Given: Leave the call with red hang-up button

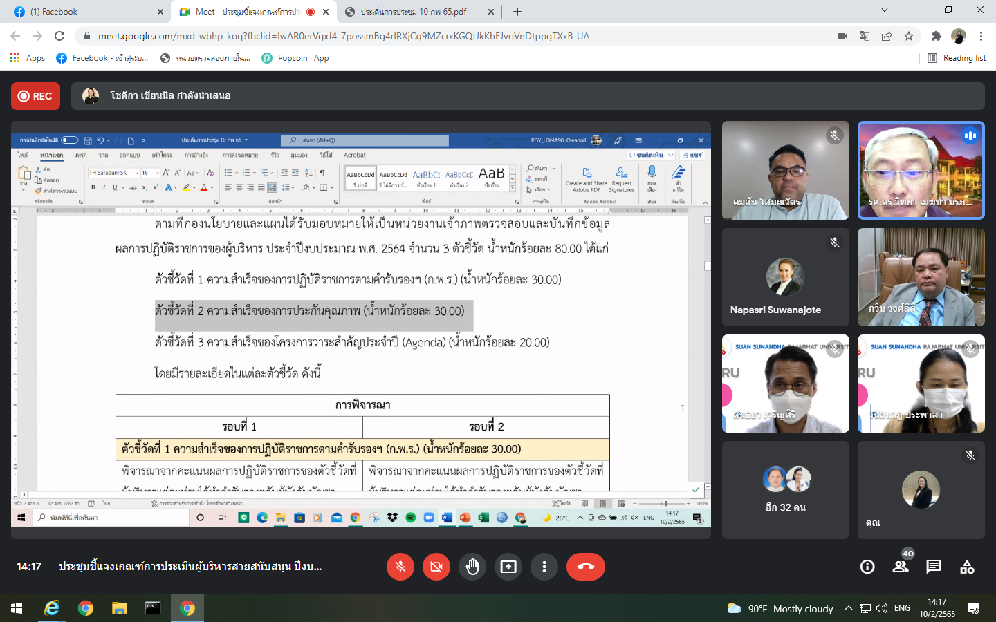Looking at the screenshot, I should [585, 567].
